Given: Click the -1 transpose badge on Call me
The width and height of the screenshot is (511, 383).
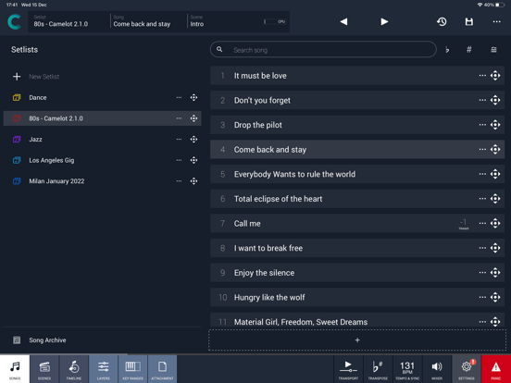Looking at the screenshot, I should 464,224.
